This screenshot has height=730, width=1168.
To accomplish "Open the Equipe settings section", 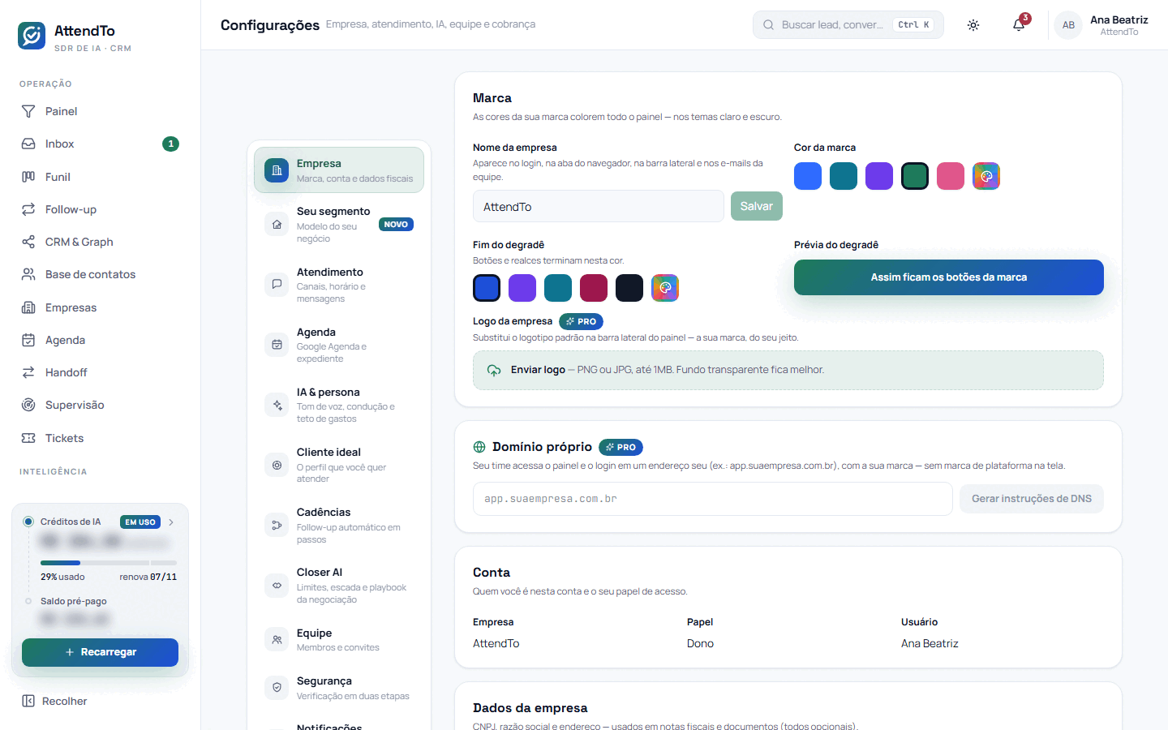I will pyautogui.click(x=339, y=639).
